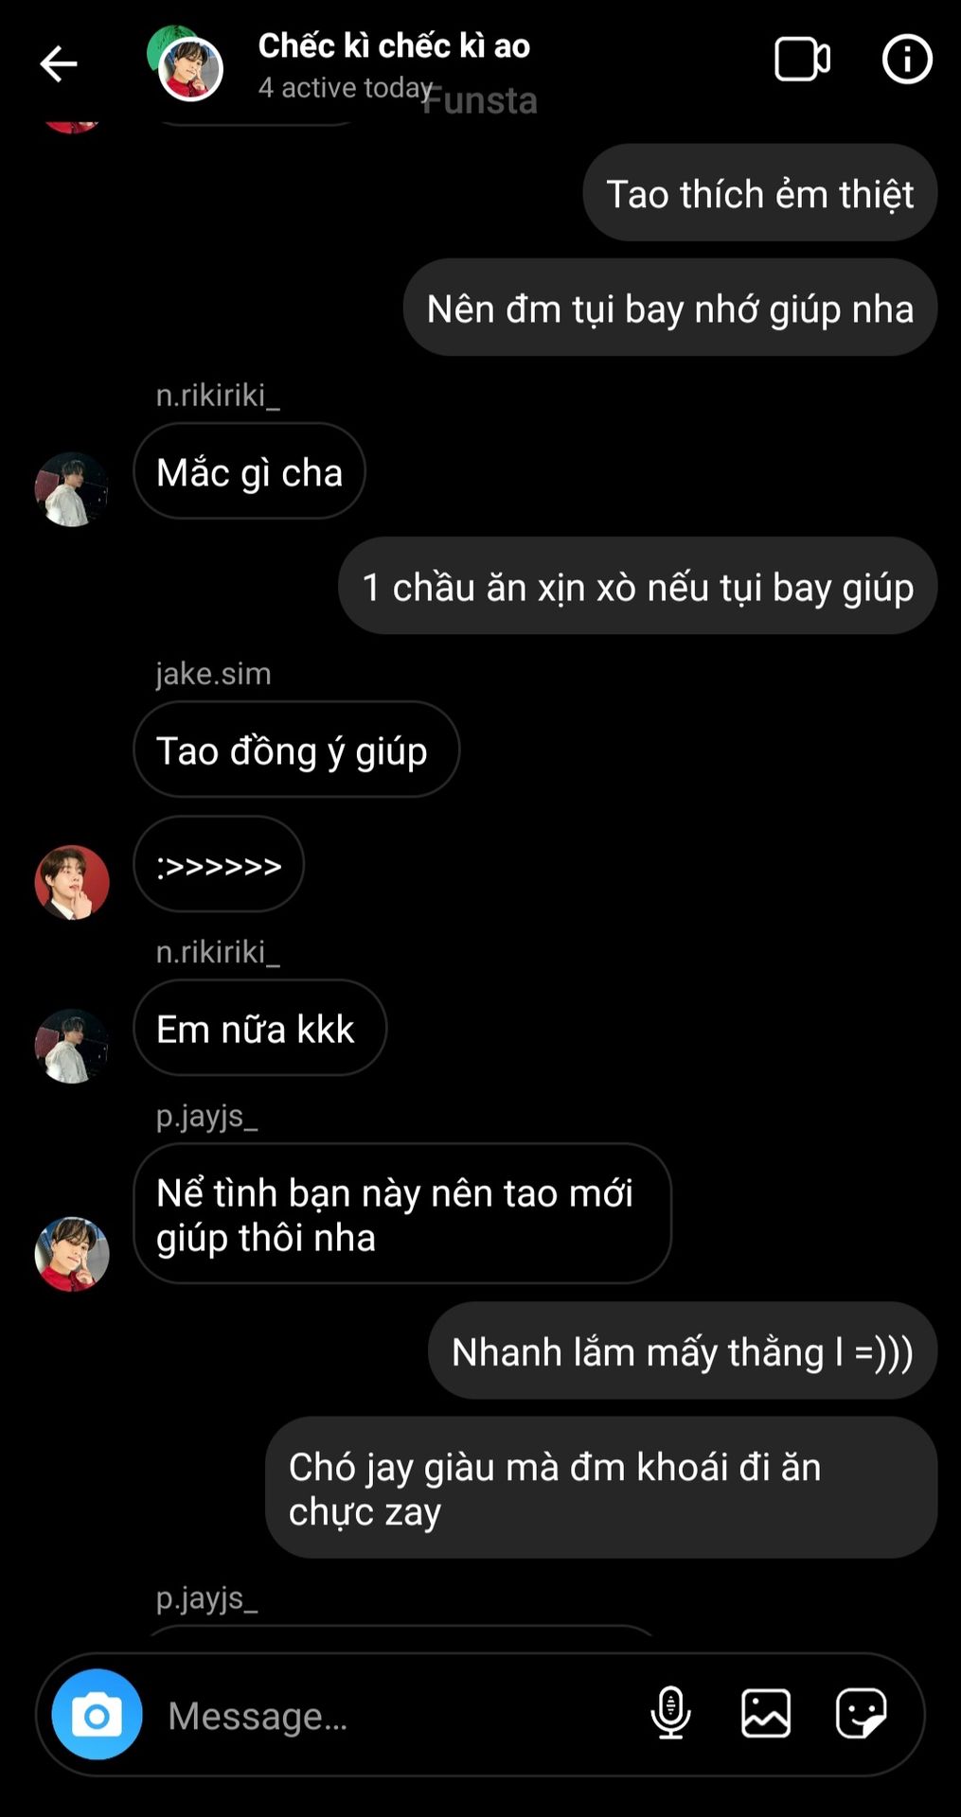The image size is (961, 1817).
Task: Open the chat info details icon
Action: (907, 60)
